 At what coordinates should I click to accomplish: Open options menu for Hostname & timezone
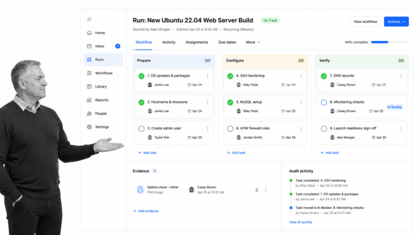pos(207,102)
